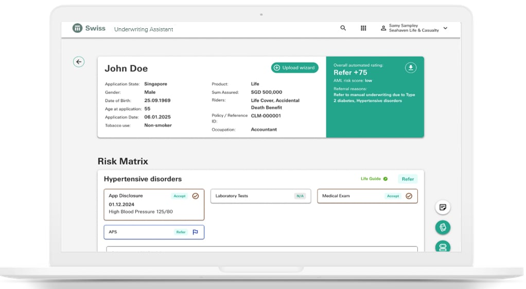
Task: Open the notes icon on right side
Action: 443,207
